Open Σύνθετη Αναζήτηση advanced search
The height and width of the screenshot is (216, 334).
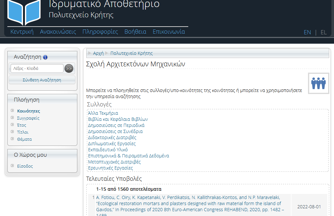(42, 80)
